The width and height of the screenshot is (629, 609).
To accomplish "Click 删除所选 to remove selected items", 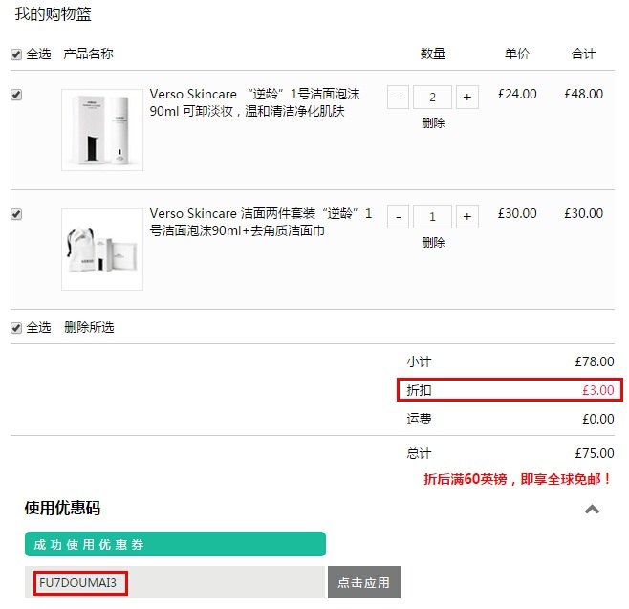I will pyautogui.click(x=89, y=327).
